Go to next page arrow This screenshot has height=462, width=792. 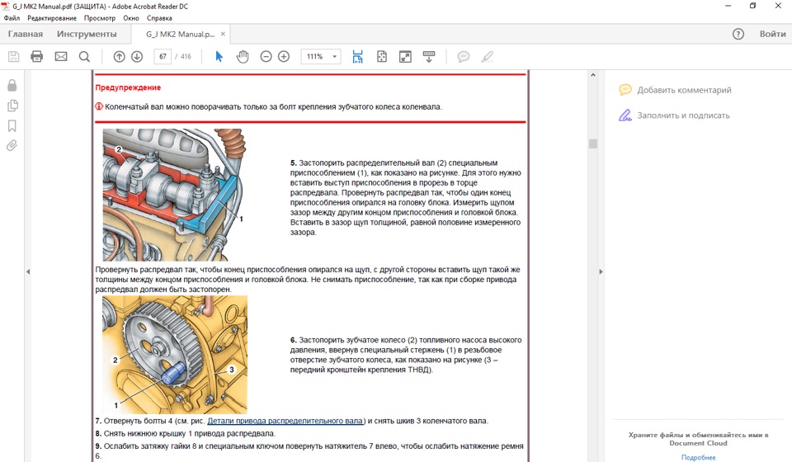coord(137,57)
